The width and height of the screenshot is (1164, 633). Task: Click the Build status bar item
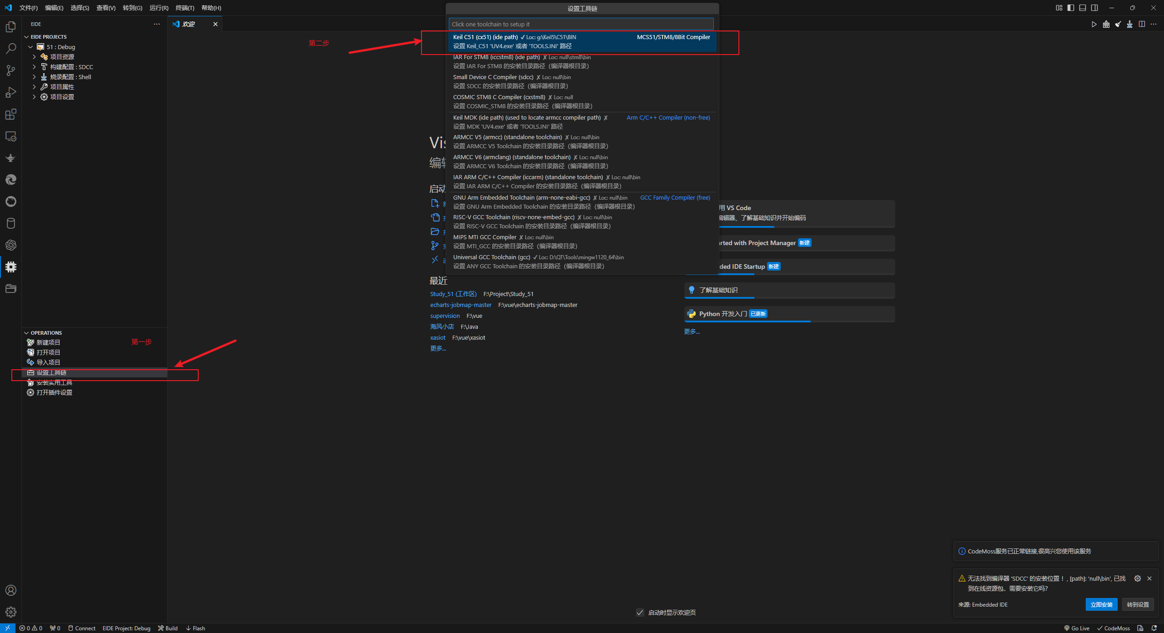click(x=168, y=628)
